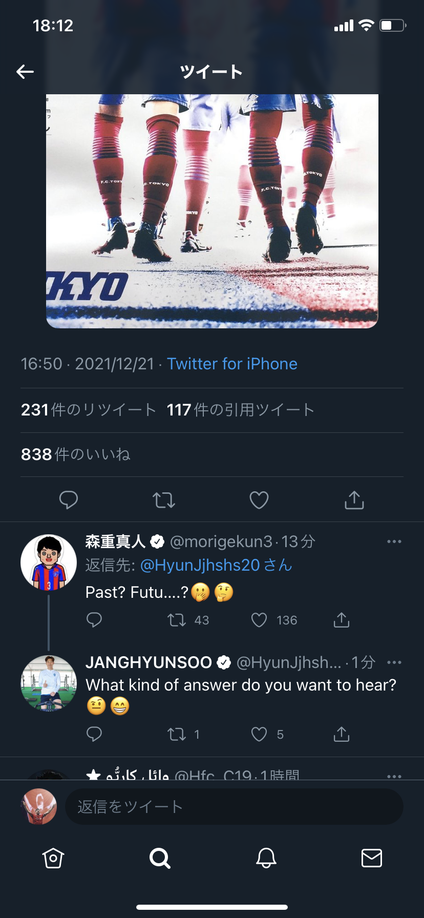Open more options on 森重真人's reply

tap(394, 541)
